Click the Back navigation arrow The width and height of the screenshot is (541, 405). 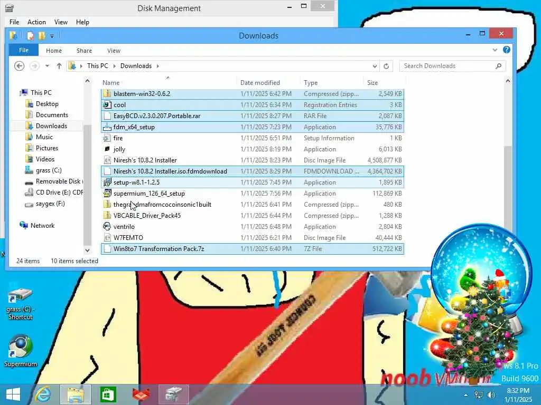coord(20,66)
